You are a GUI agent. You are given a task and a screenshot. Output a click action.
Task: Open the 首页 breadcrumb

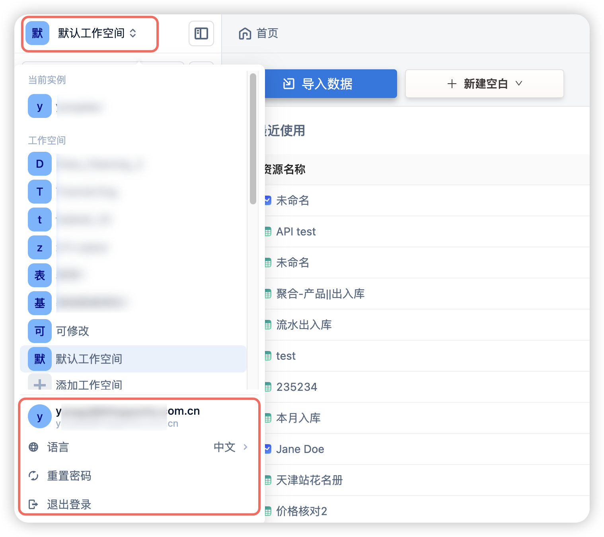[x=267, y=33]
